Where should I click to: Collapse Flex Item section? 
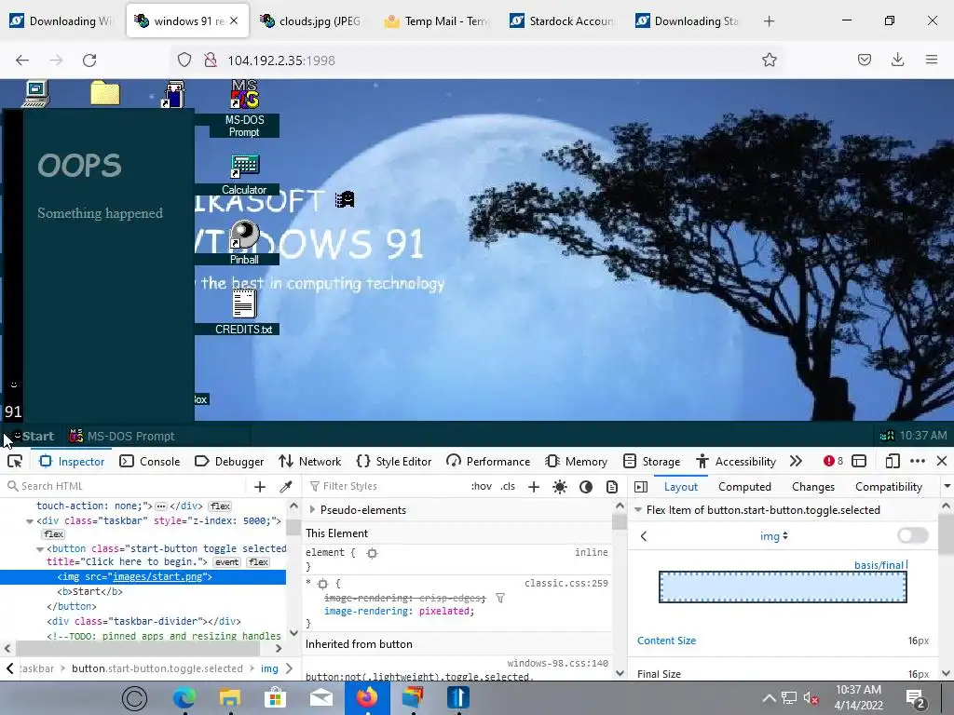click(x=638, y=509)
